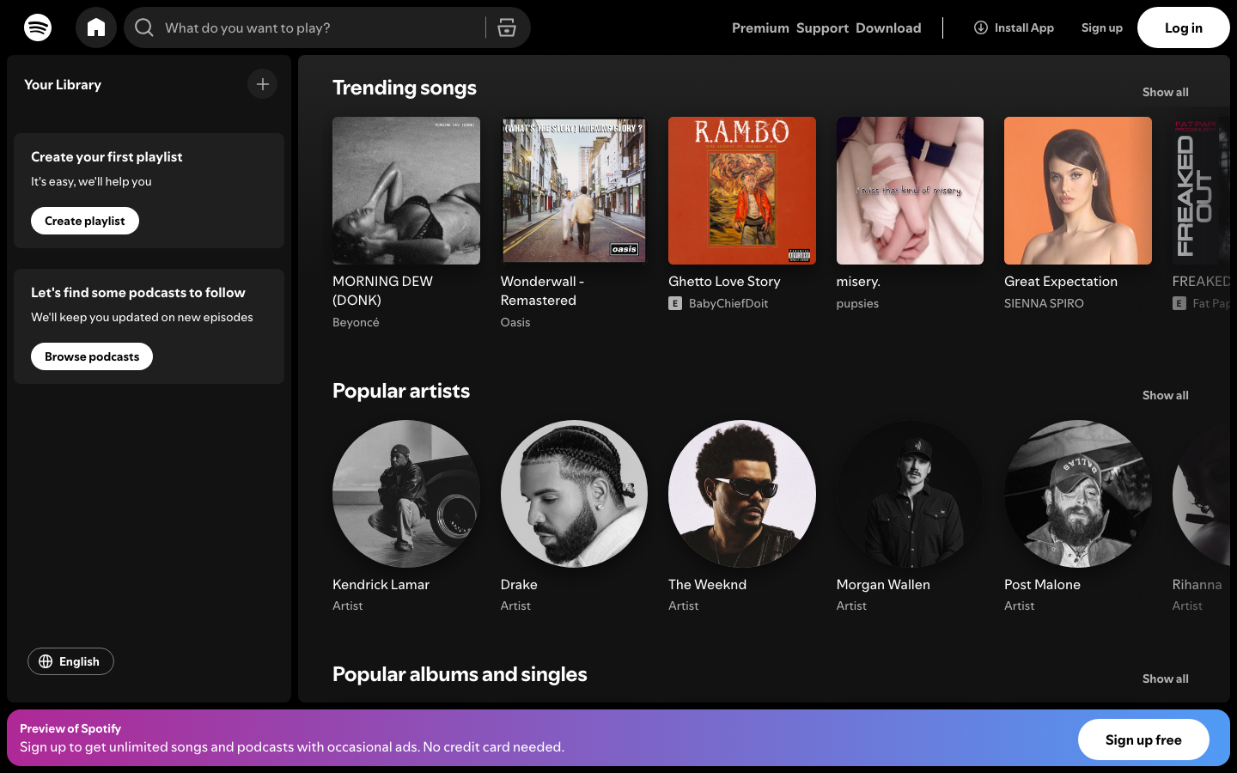Screen dimensions: 1237x773
Task: Click 'Morgan Wallen' name text
Action: coord(883,585)
